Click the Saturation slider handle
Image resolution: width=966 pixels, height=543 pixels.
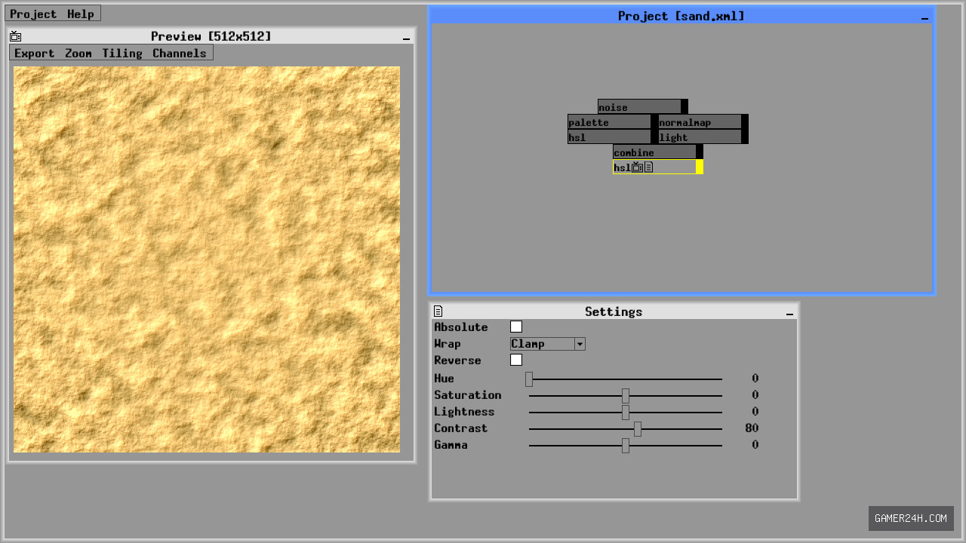click(x=626, y=395)
